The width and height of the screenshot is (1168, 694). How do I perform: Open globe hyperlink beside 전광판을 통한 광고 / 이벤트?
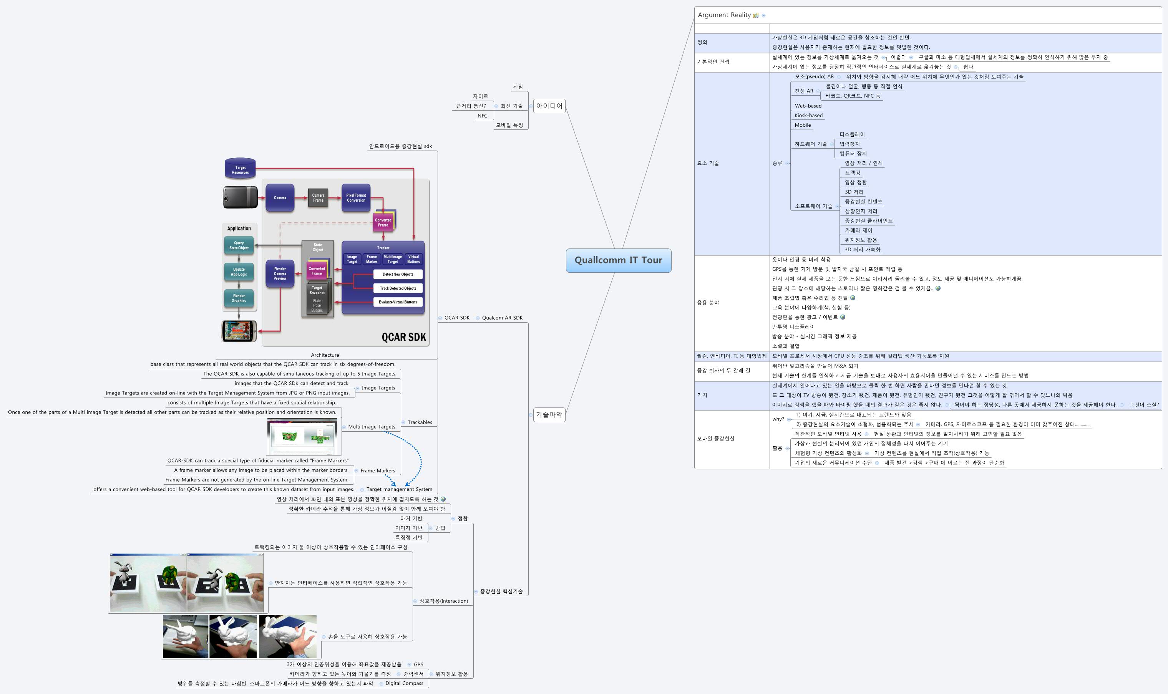843,317
